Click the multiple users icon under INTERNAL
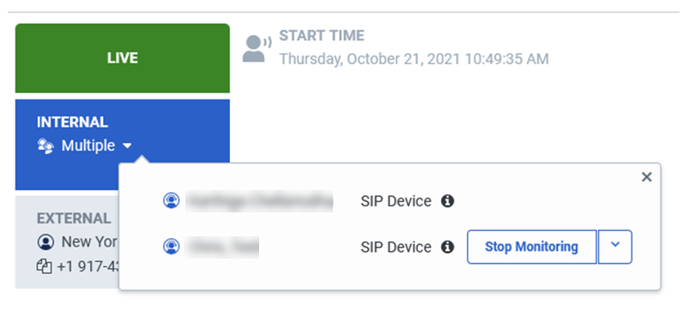The width and height of the screenshot is (695, 310). point(45,146)
